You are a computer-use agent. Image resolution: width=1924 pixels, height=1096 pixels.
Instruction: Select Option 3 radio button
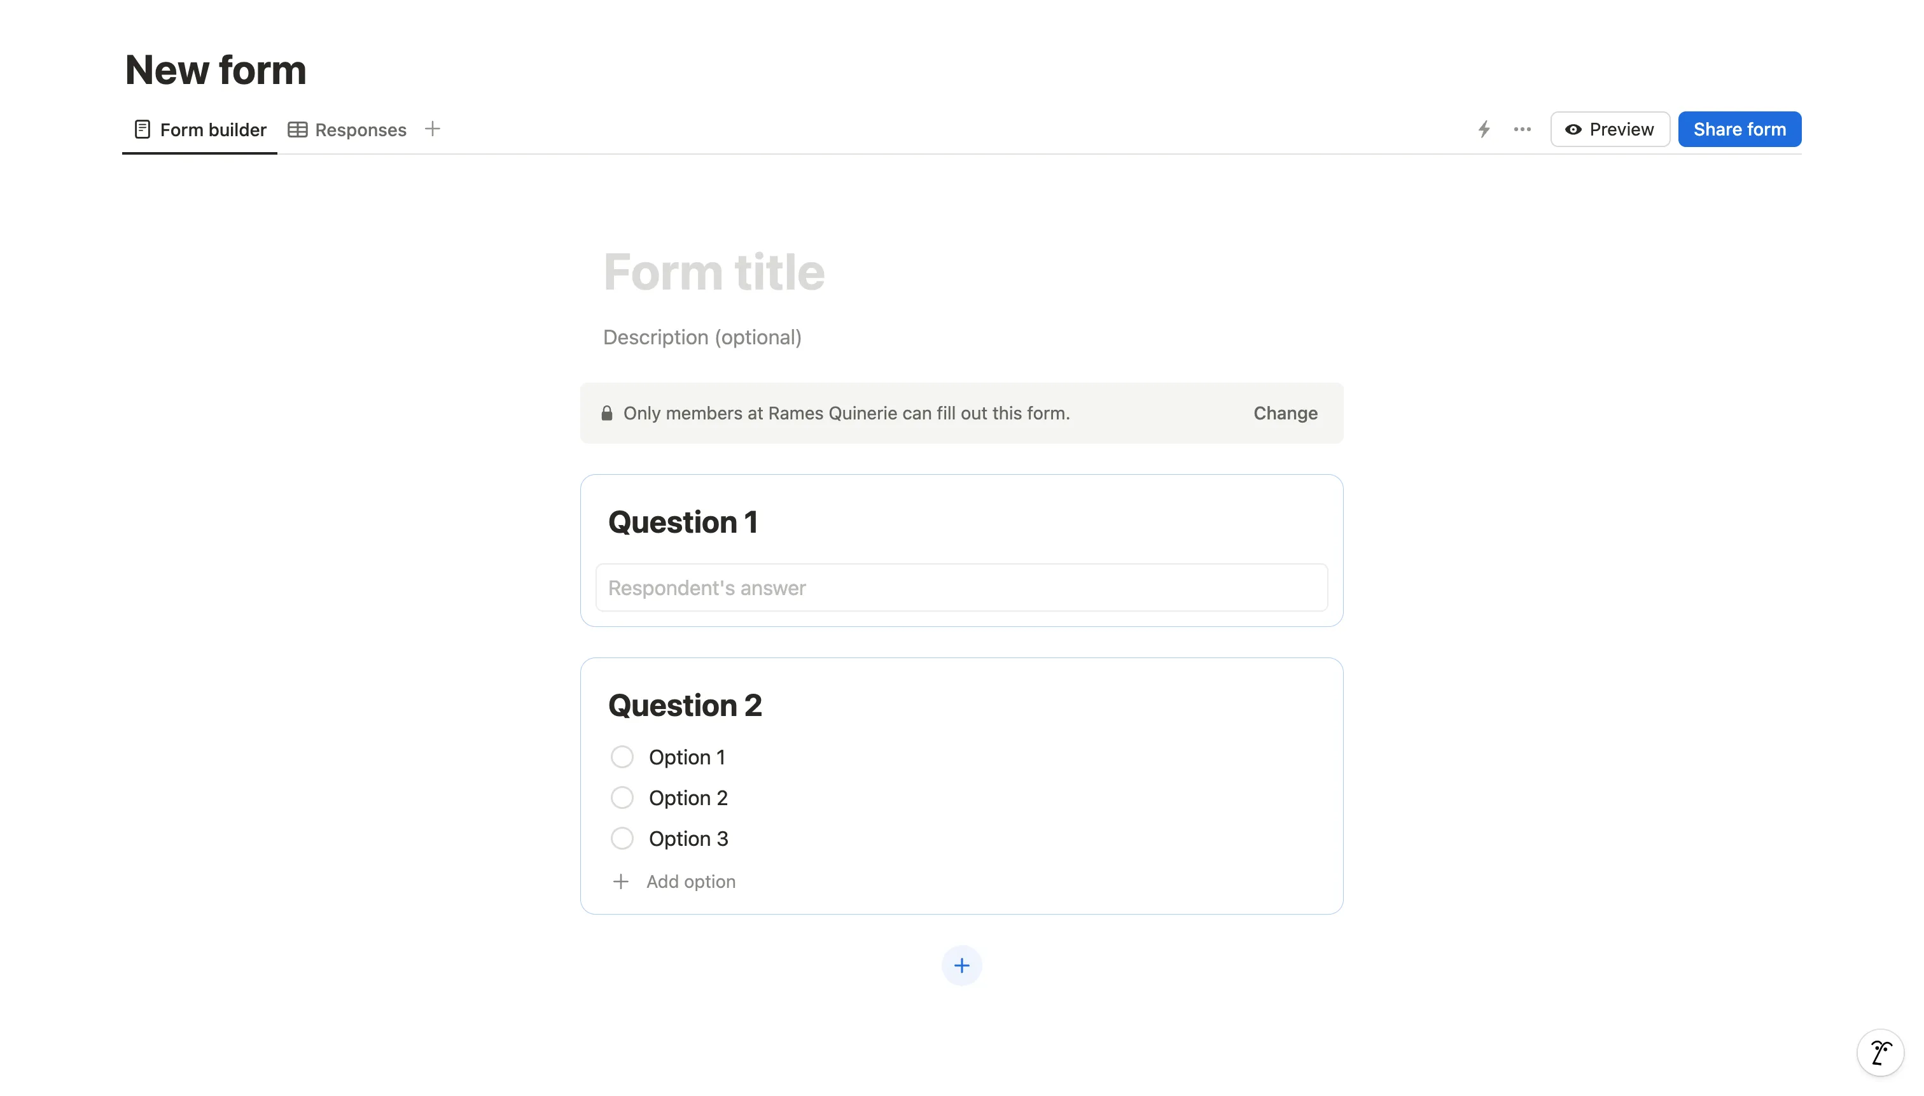(x=621, y=838)
